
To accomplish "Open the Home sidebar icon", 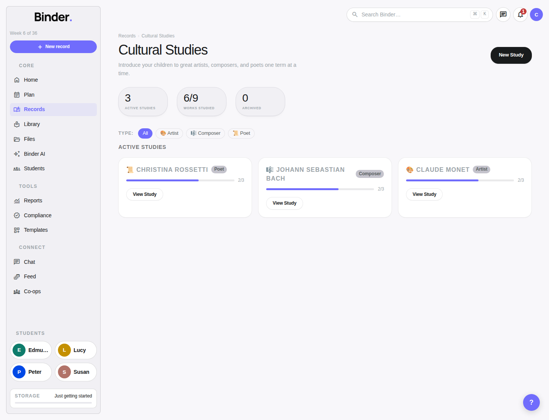I will click(x=17, y=80).
